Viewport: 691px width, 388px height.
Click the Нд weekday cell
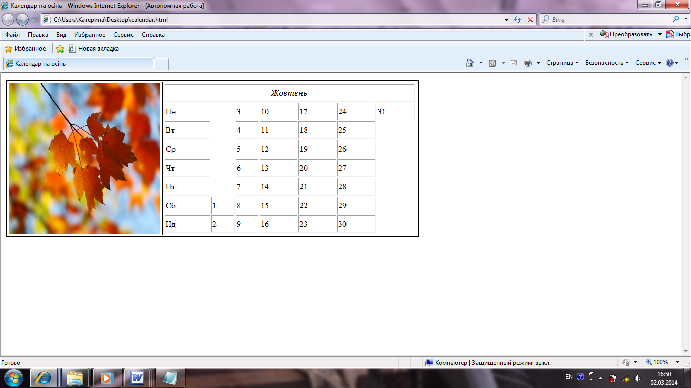(x=187, y=224)
